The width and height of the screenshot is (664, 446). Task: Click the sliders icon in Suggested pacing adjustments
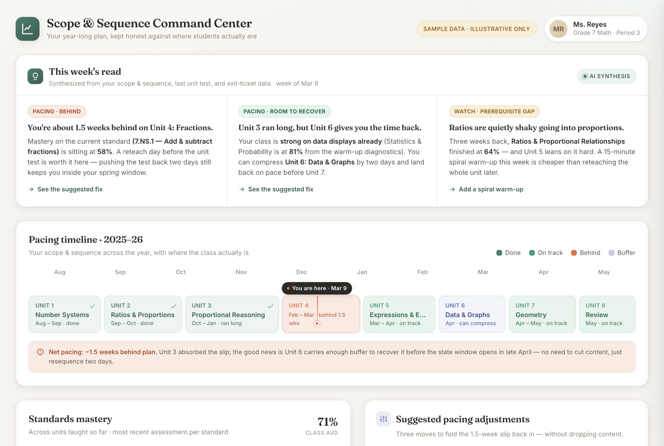coord(383,419)
